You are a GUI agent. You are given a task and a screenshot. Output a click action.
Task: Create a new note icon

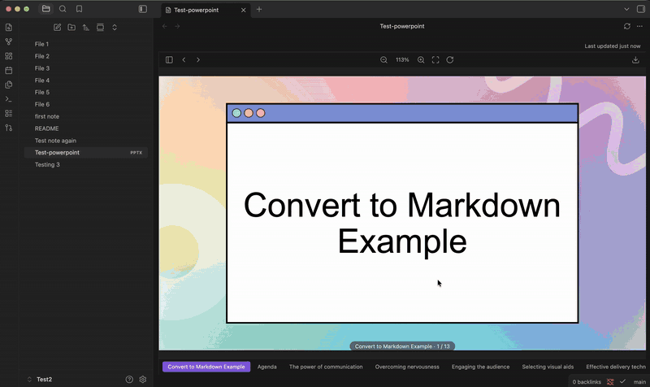click(57, 28)
